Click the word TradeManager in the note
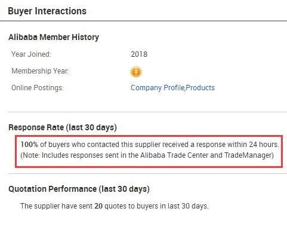287x242 pixels. click(x=248, y=155)
